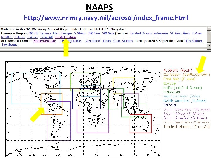This screenshot has height=158, width=211.
Task: Open the World region link
Action: tap(34, 33)
